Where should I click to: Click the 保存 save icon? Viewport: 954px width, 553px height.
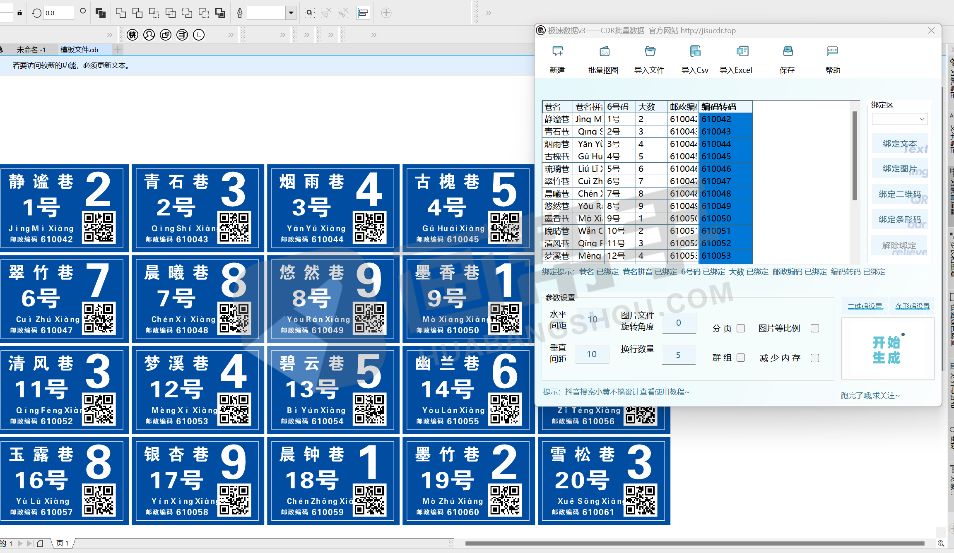[x=788, y=52]
